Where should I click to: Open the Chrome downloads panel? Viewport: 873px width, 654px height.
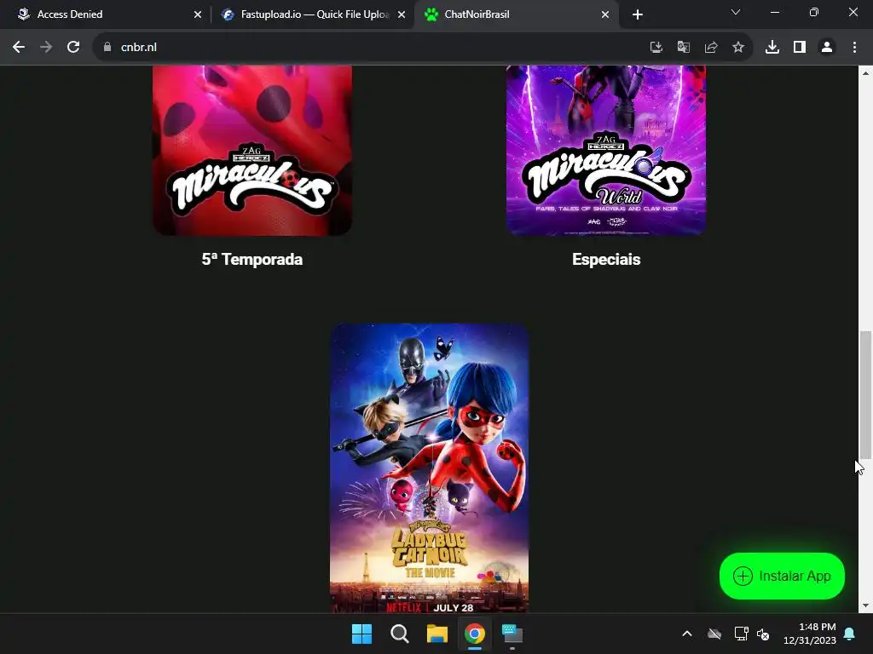click(772, 48)
